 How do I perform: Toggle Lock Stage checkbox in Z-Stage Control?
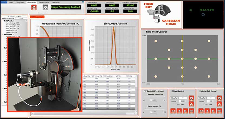[x=176, y=104]
